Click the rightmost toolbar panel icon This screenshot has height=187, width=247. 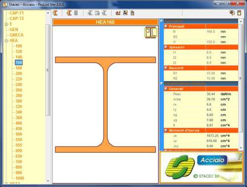coord(240,13)
